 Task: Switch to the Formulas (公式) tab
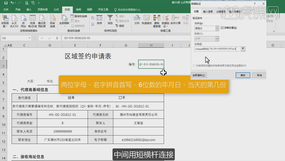[x=56, y=9]
